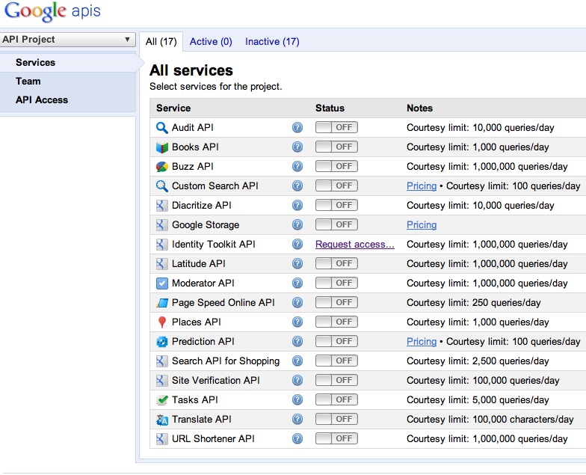Viewport: 586px width, 475px height.
Task: Open help for Custom Search API
Action: click(x=297, y=186)
